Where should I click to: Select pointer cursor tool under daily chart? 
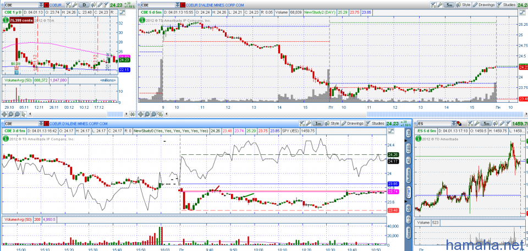[24, 114]
